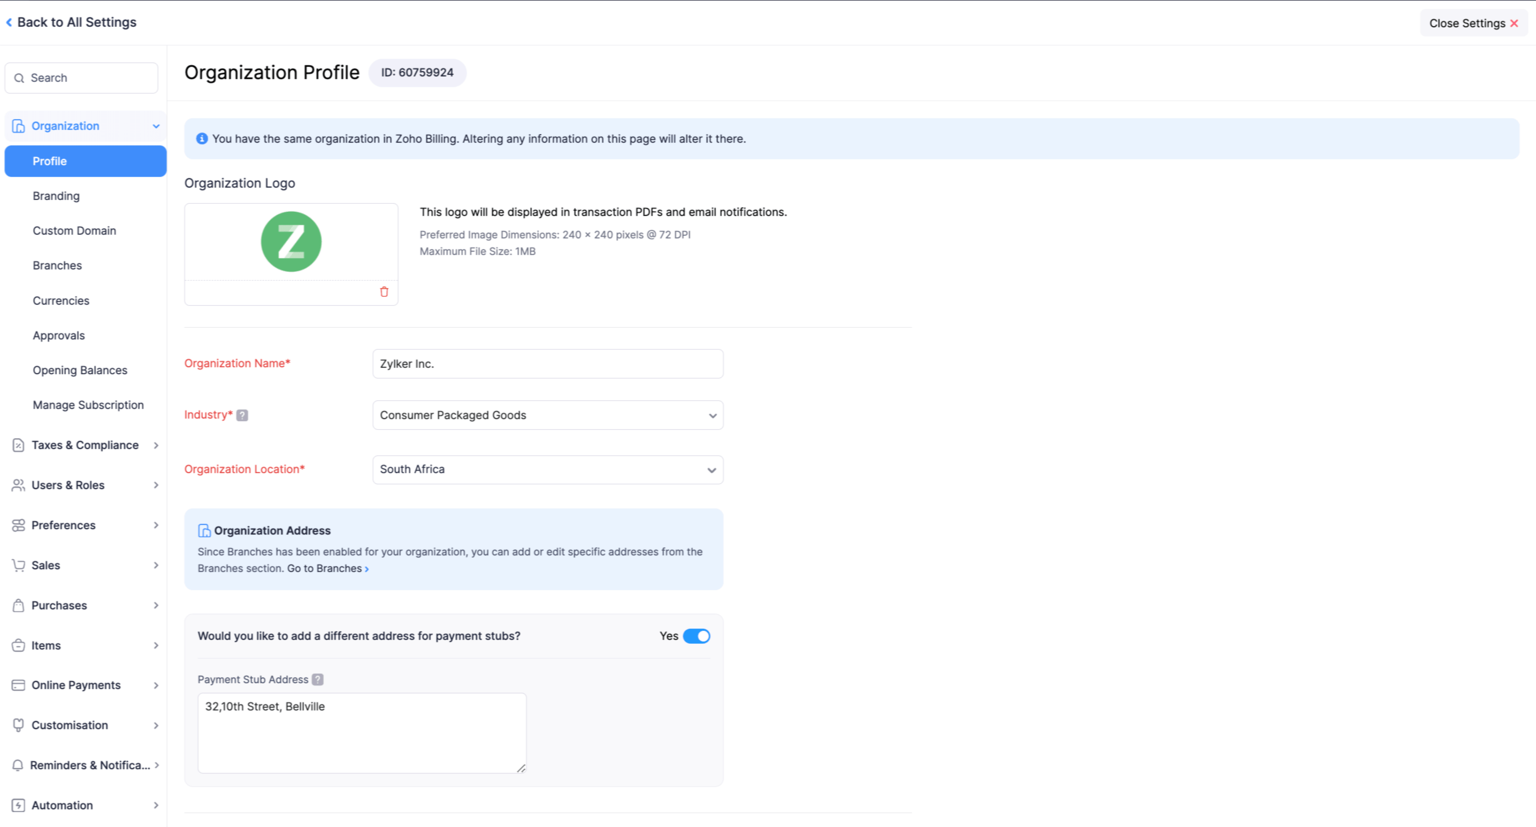Click the Organization building icon in sidebar
1536x827 pixels.
[19, 126]
